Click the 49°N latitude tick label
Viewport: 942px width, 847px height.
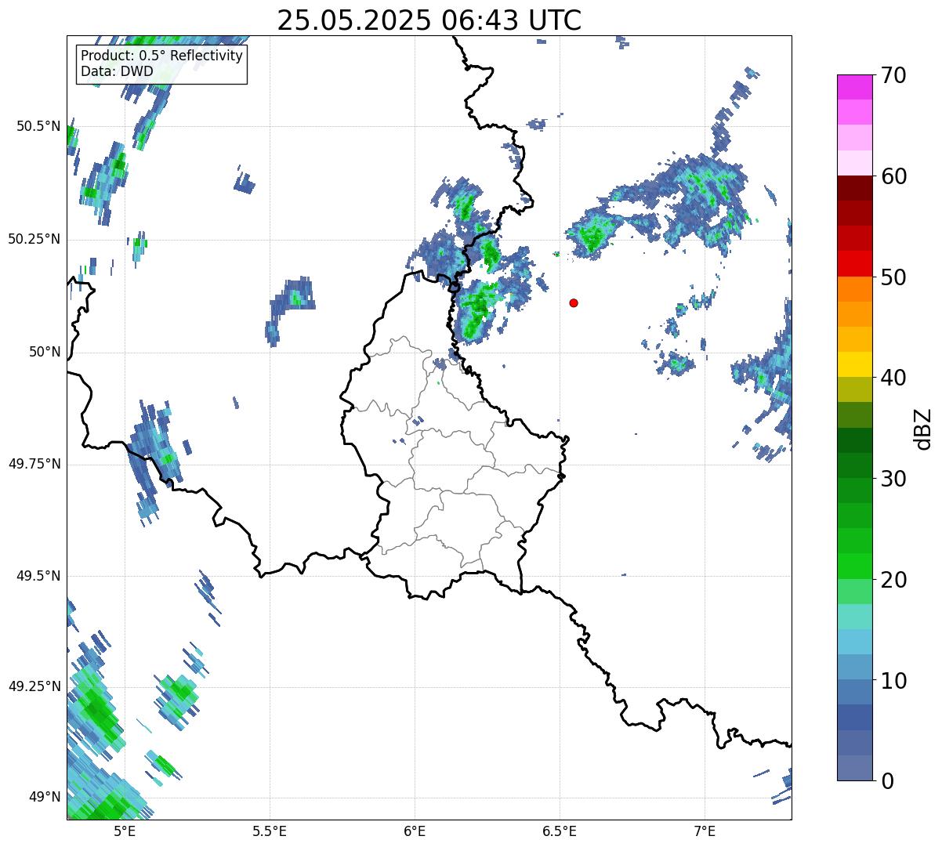click(x=45, y=797)
